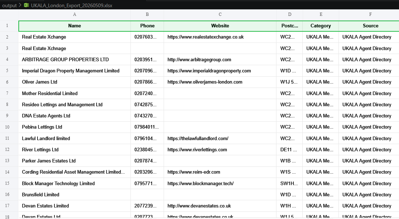
Task: Select postcode cell W1J 5 for Oliver James
Action: (289, 82)
